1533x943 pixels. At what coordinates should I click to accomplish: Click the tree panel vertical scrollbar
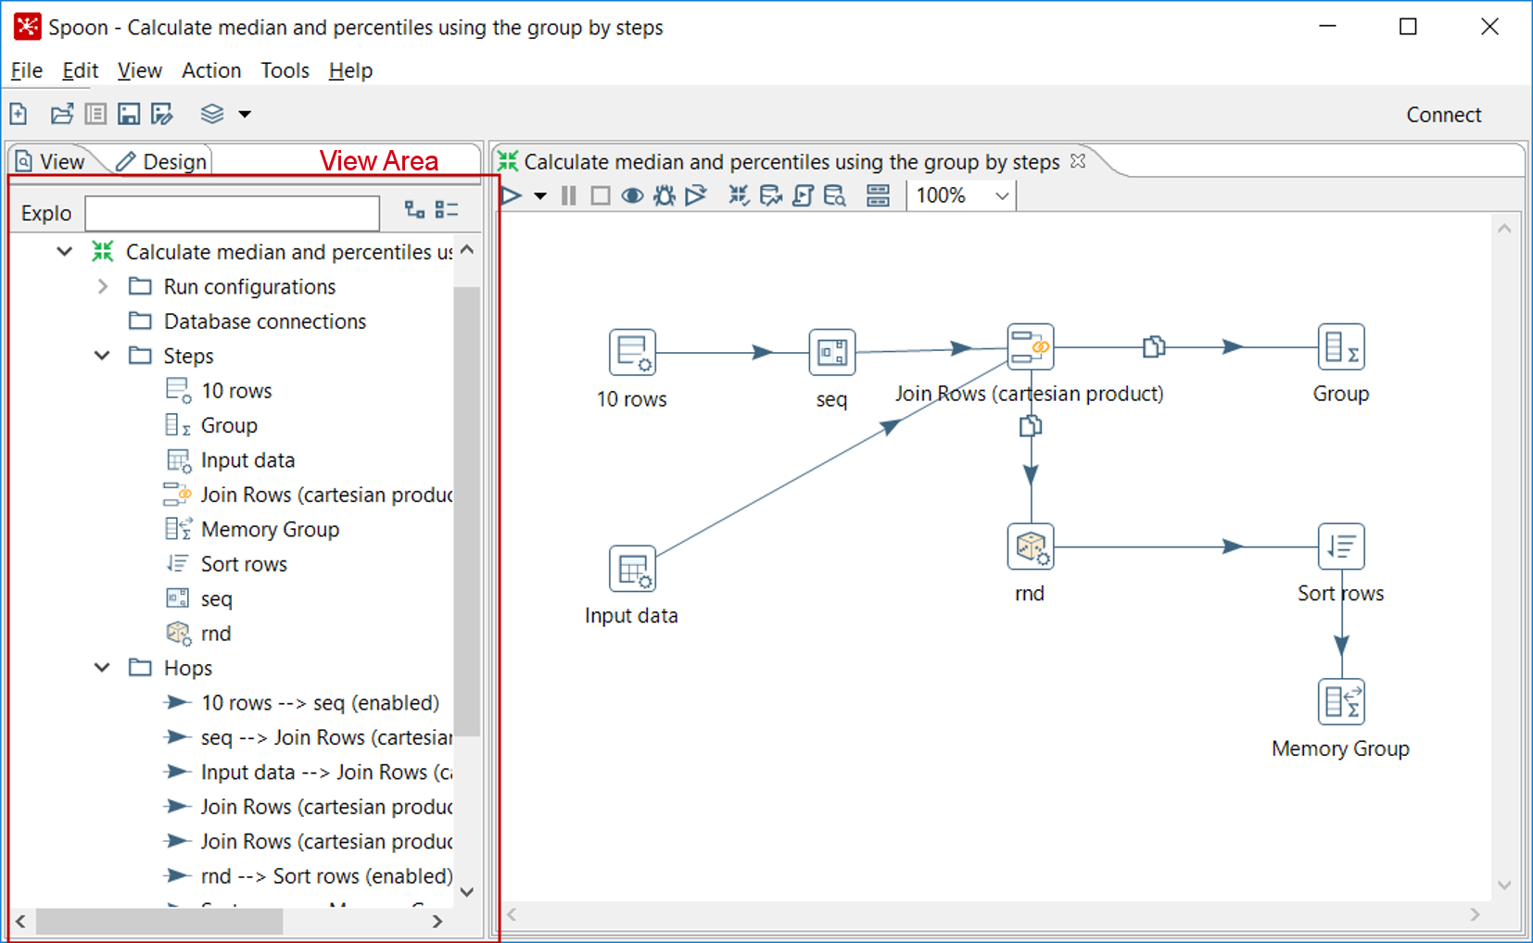point(467,510)
